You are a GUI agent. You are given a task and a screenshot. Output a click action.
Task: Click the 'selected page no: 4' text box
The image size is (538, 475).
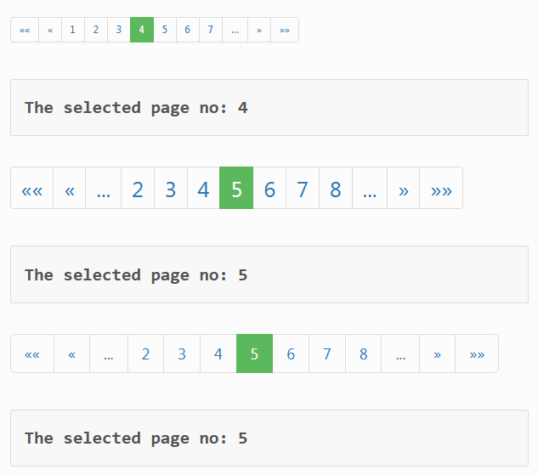[269, 108]
